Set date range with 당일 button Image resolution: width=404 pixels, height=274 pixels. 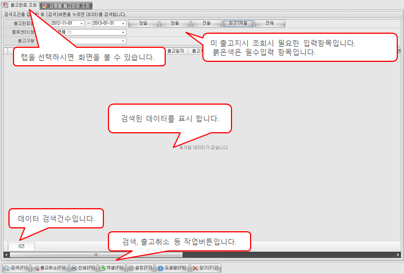coord(143,24)
